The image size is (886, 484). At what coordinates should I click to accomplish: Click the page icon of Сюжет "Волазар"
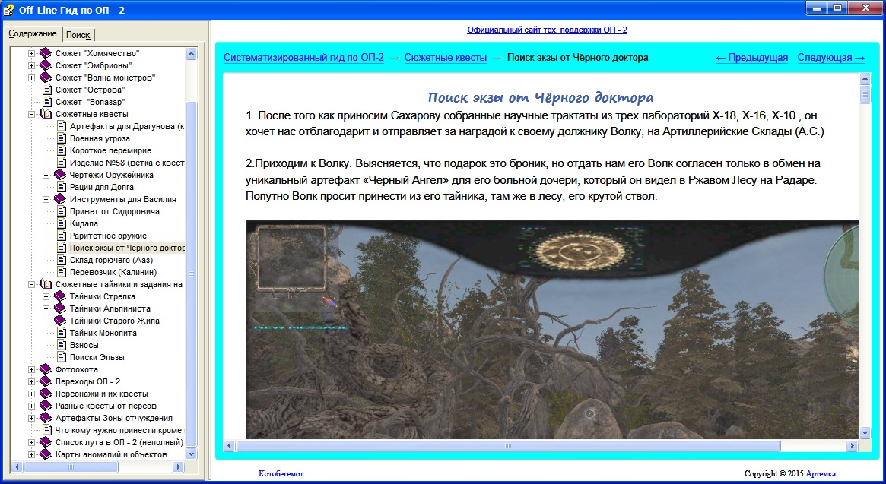(x=47, y=102)
